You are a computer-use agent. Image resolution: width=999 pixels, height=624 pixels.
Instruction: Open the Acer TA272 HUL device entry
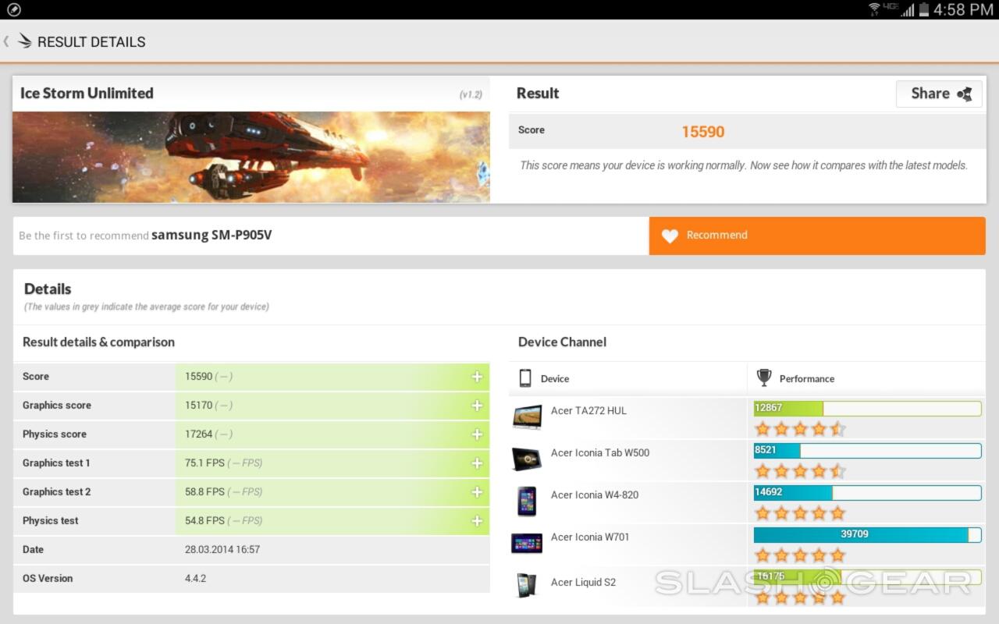(x=588, y=411)
